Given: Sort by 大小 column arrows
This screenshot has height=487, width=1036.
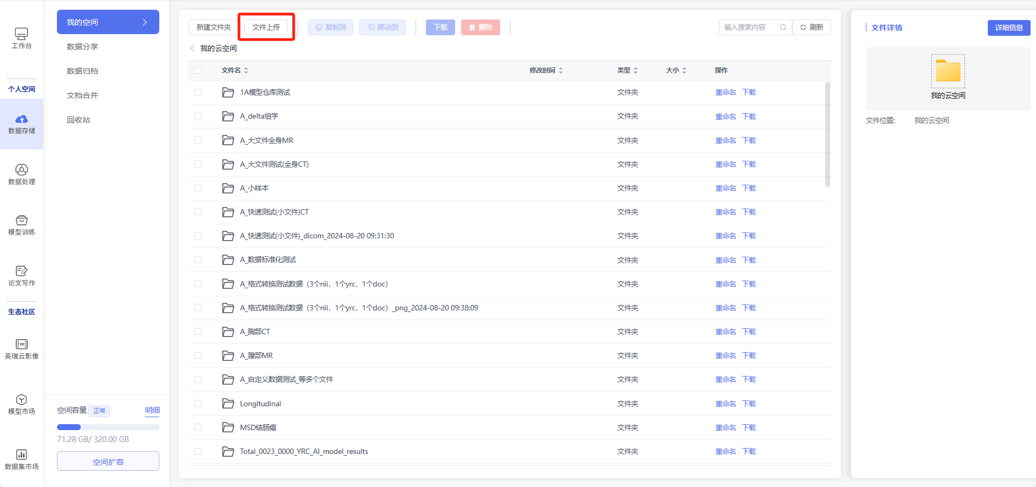Looking at the screenshot, I should coord(684,70).
